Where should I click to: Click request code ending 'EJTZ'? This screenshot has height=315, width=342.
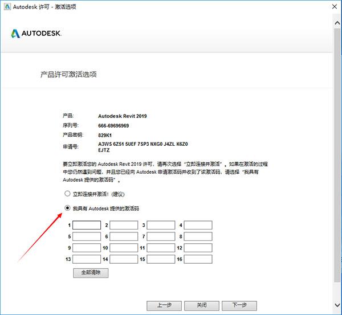104,150
